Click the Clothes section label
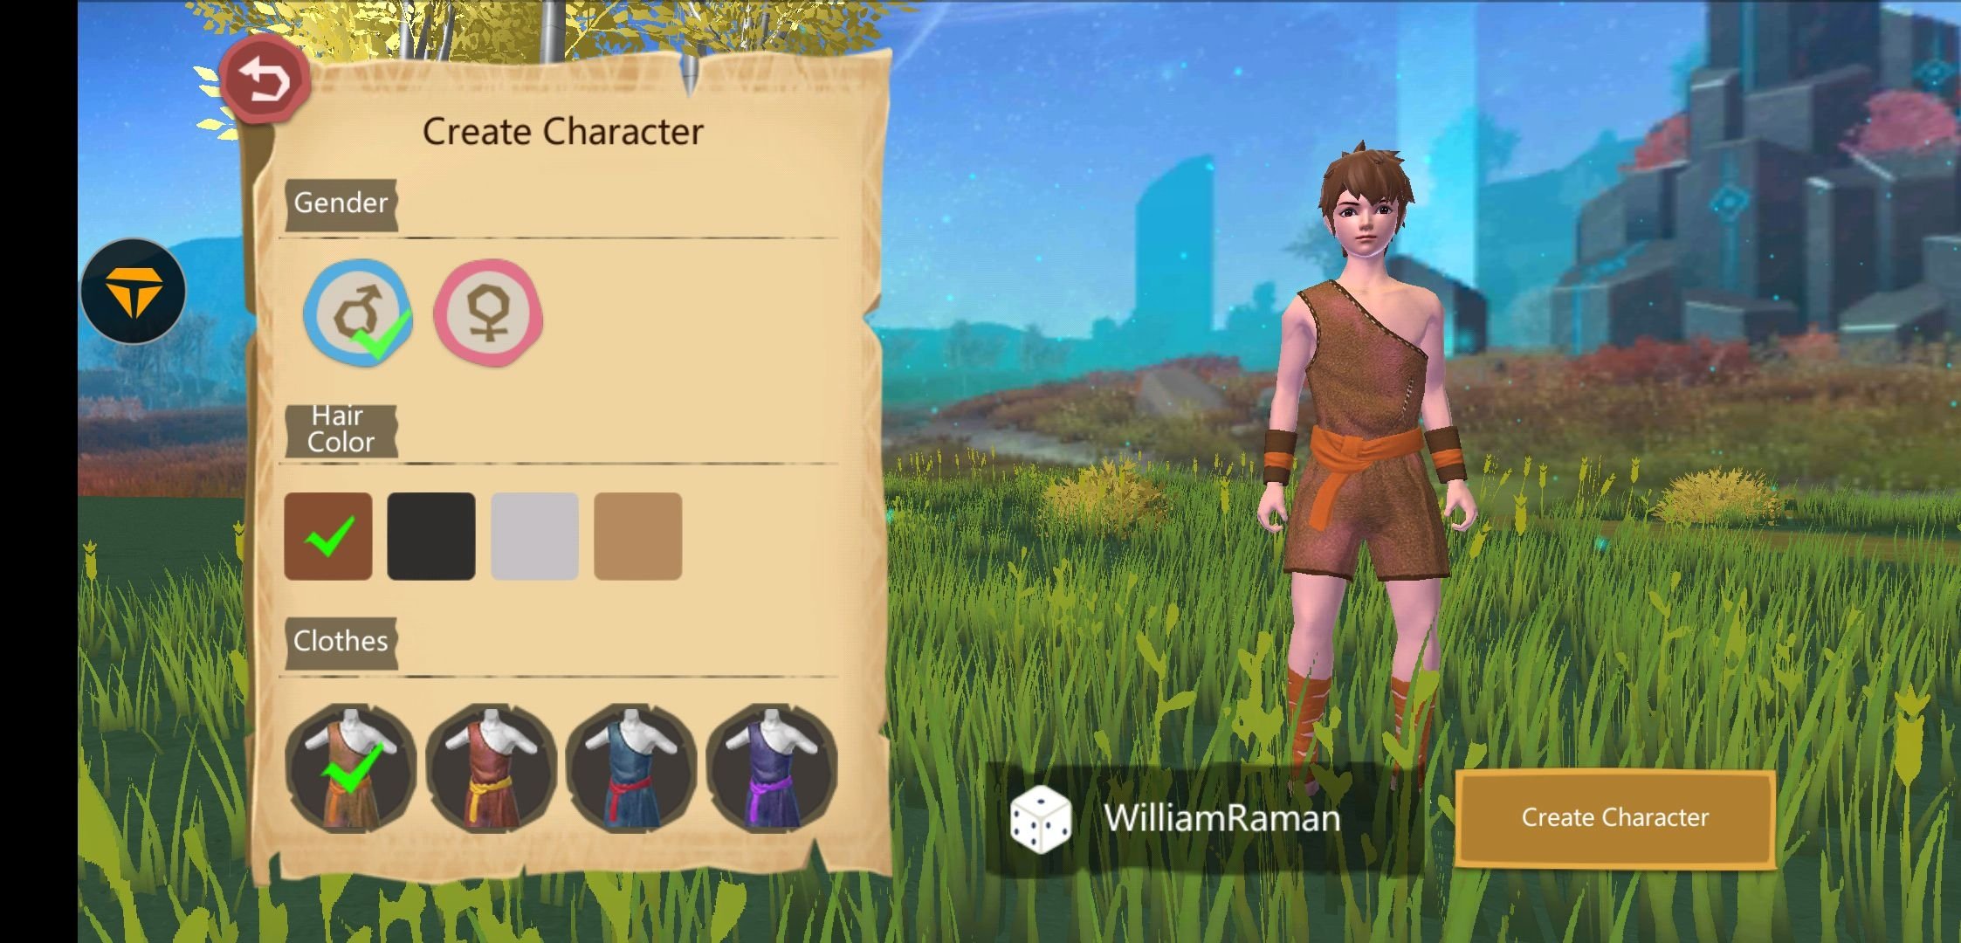This screenshot has height=943, width=1961. [341, 643]
